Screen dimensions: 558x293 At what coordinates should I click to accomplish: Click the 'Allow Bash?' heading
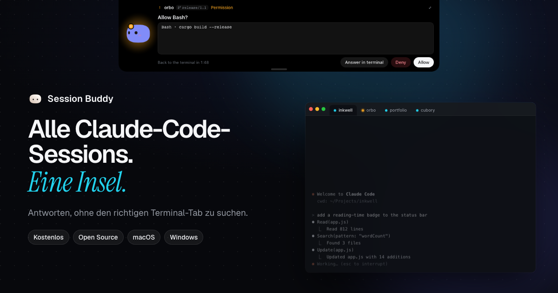click(173, 17)
